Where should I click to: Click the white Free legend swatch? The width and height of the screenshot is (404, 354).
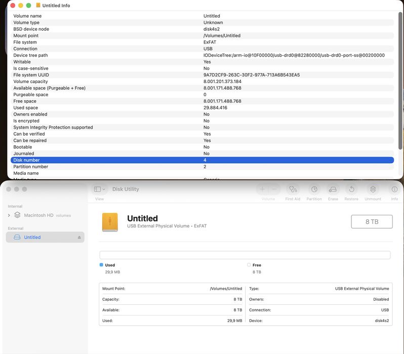pyautogui.click(x=249, y=265)
